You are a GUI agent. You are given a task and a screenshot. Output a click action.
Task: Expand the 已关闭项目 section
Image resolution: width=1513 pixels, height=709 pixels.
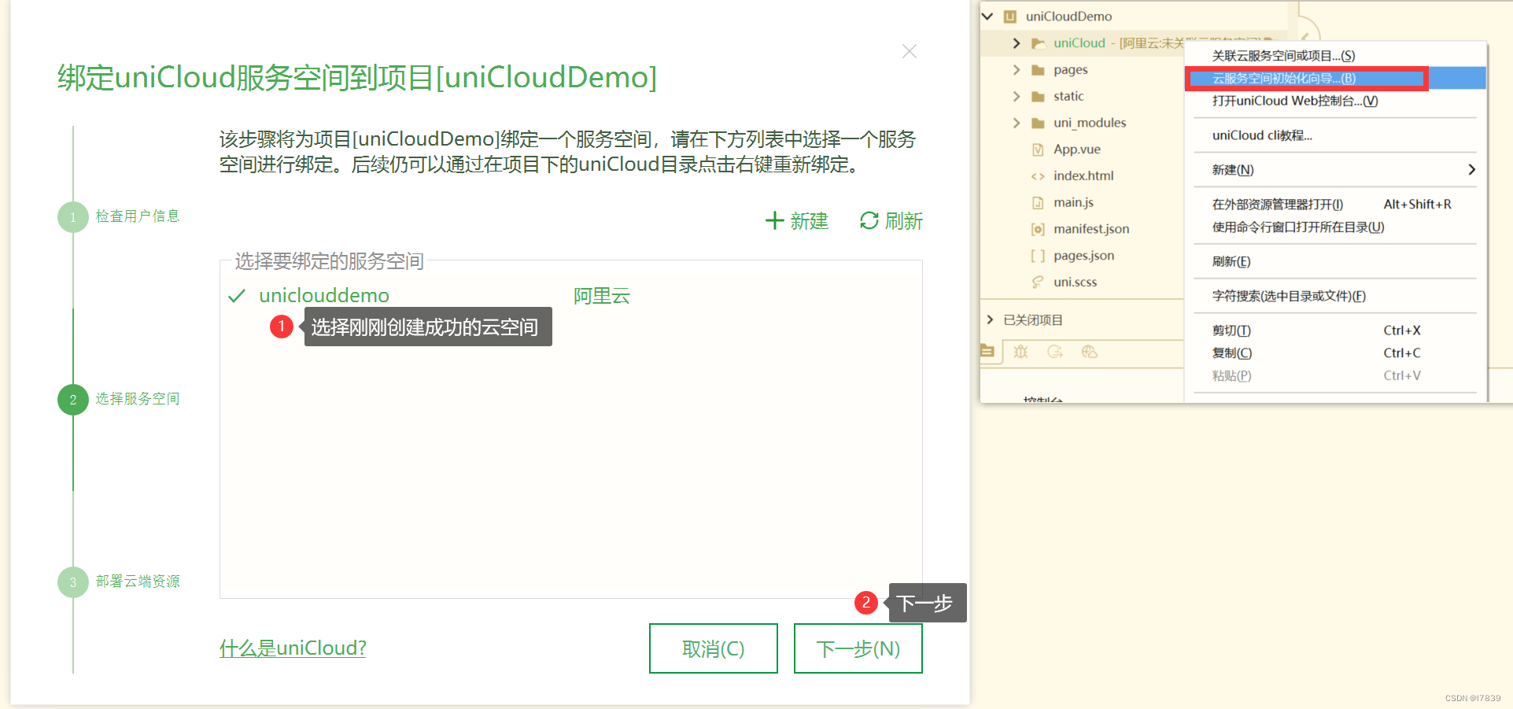[x=990, y=319]
